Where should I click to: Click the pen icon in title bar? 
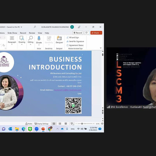[79, 27]
